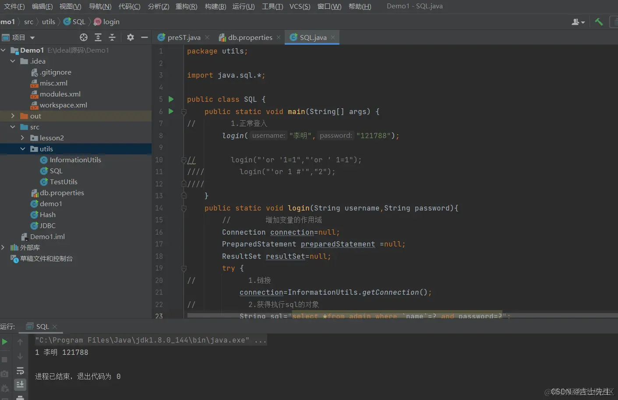Select Demo1.iml in project tree
This screenshot has width=618, height=400.
click(x=47, y=236)
